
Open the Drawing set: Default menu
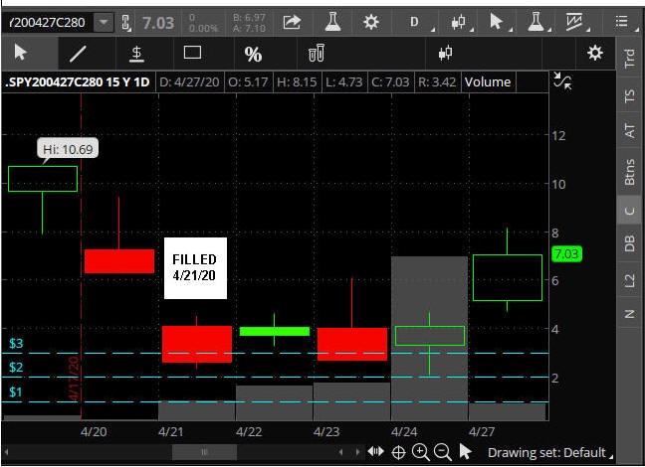[549, 452]
